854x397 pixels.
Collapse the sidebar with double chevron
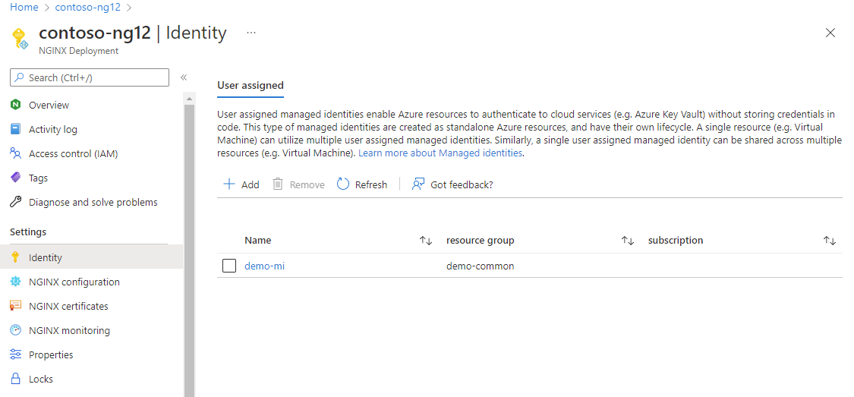[184, 77]
